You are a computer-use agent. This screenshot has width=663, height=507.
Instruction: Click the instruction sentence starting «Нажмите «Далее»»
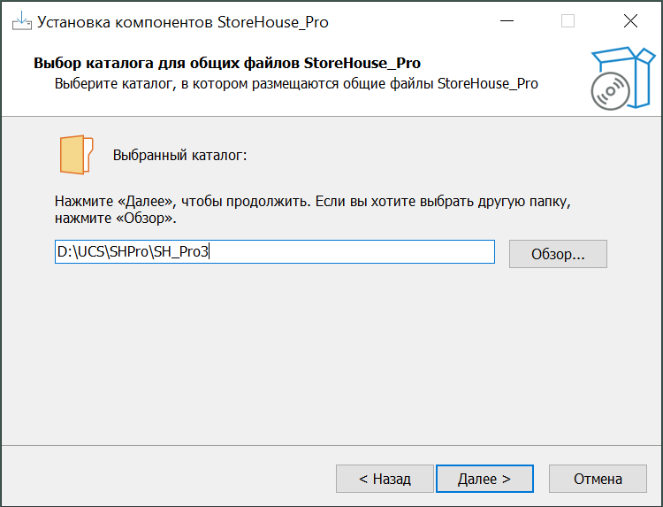click(312, 201)
